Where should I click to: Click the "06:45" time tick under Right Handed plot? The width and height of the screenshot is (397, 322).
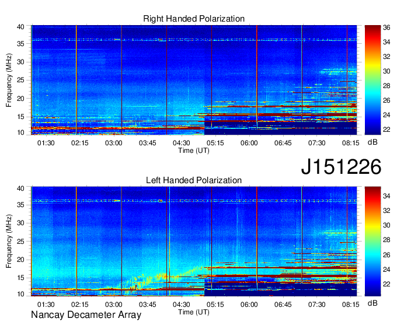pos(283,143)
